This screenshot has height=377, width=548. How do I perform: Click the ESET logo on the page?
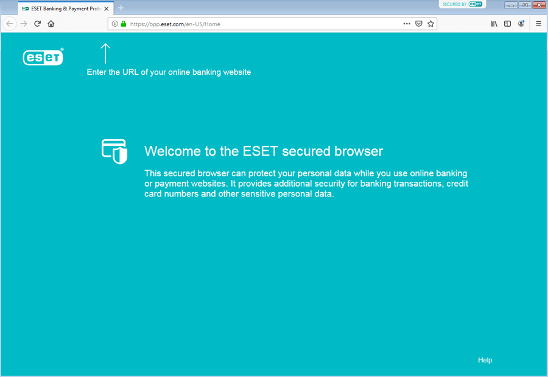pyautogui.click(x=43, y=57)
